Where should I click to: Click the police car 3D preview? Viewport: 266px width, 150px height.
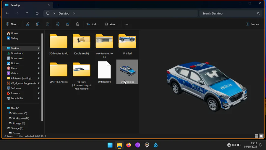pos(207,86)
